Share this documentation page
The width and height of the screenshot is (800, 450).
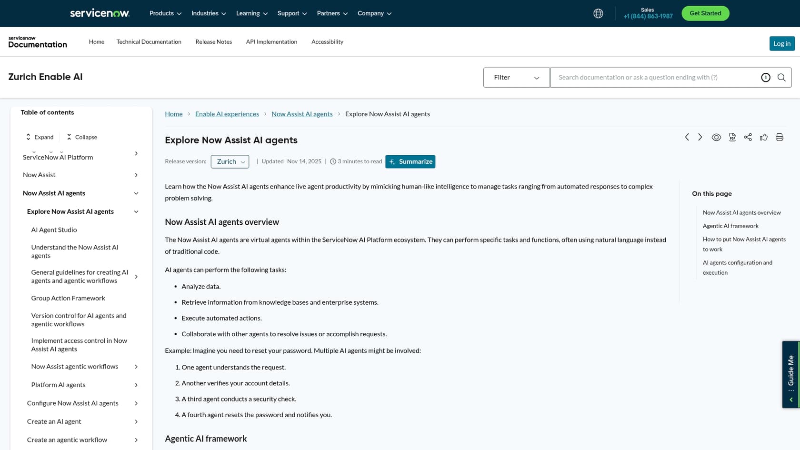(748, 137)
